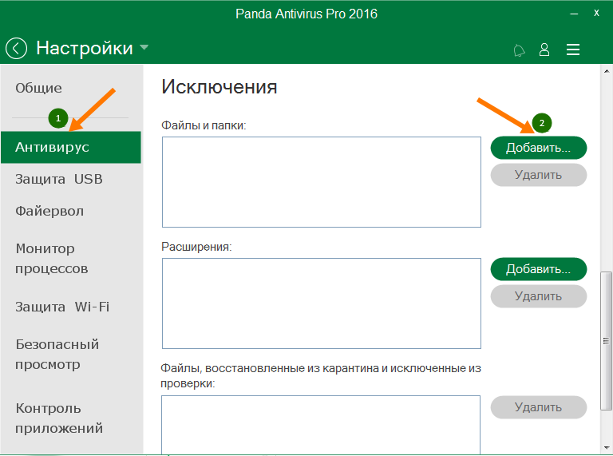The height and width of the screenshot is (456, 613).
Task: Click inside the quarantine-restored files list box
Action: tap(321, 425)
